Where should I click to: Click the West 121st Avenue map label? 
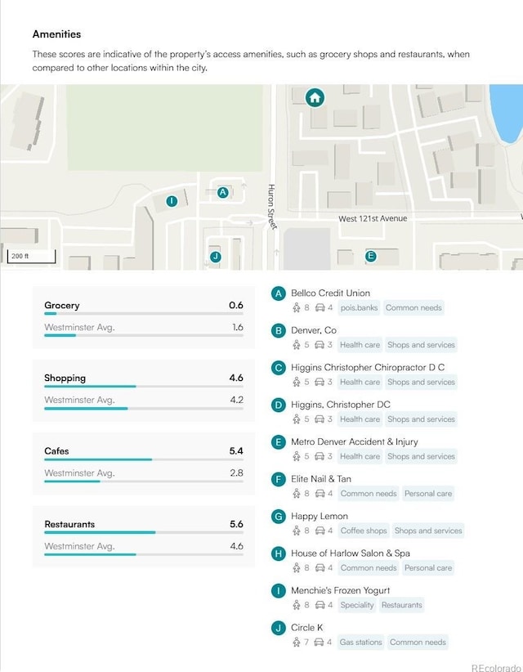coord(373,218)
